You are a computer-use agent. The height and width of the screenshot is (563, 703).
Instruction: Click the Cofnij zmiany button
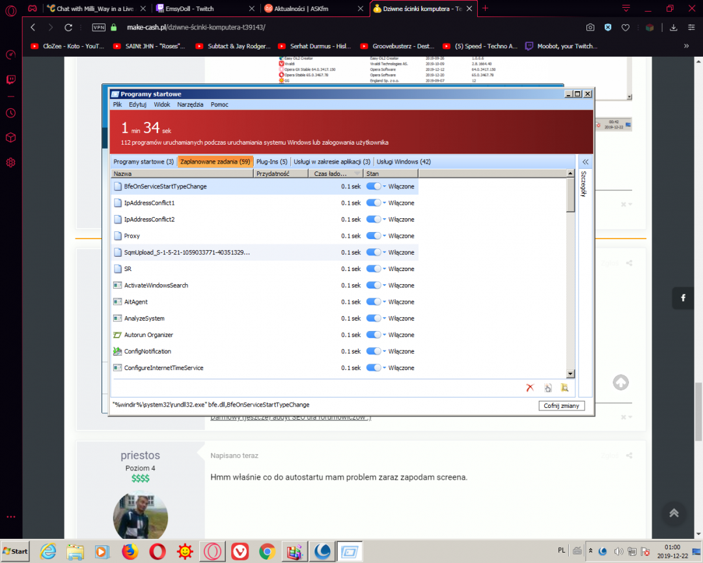pyautogui.click(x=562, y=405)
